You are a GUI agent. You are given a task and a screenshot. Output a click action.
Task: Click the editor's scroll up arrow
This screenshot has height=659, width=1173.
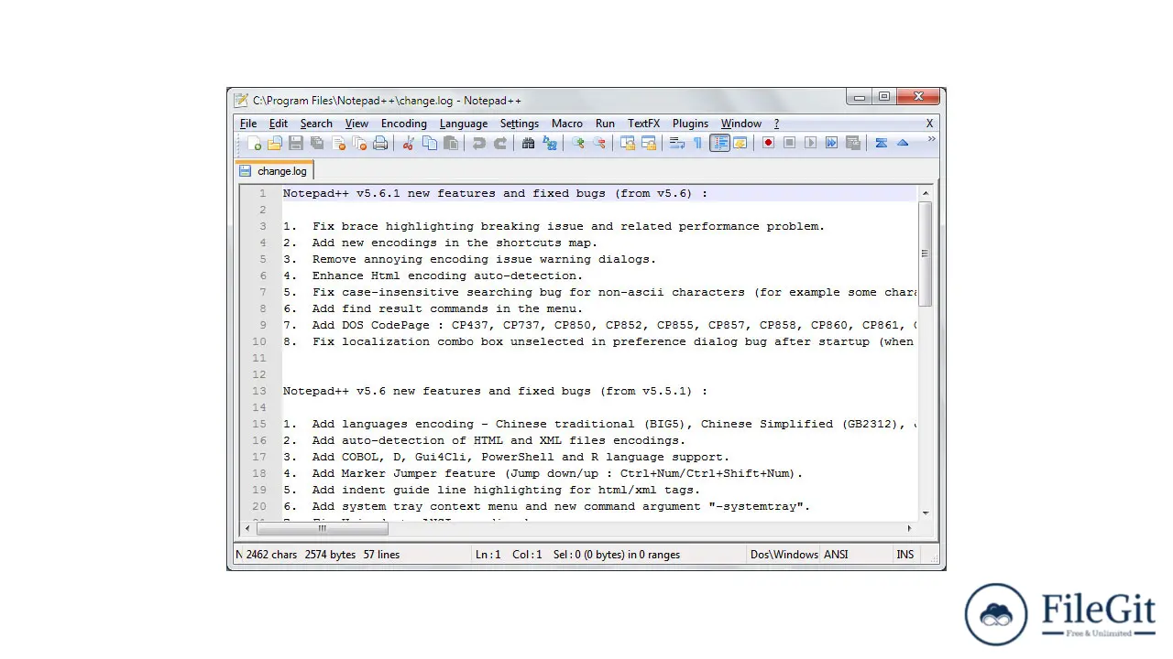tap(925, 193)
